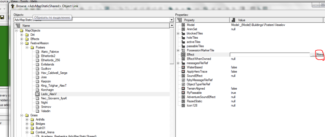325x137 pixels.
Task: Click the FestiveMission folder icon
Action: click(27, 43)
